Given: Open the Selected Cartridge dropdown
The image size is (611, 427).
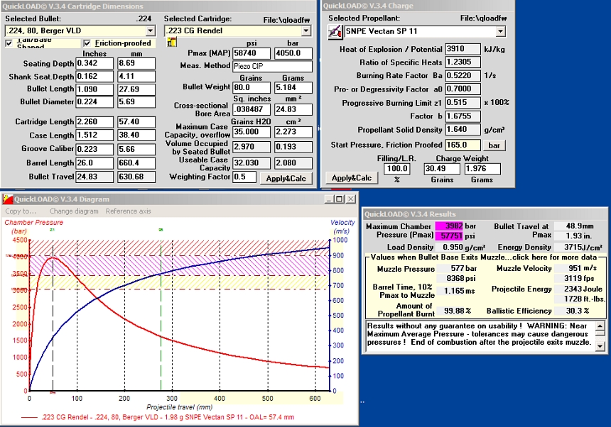Looking at the screenshot, I should coord(306,30).
